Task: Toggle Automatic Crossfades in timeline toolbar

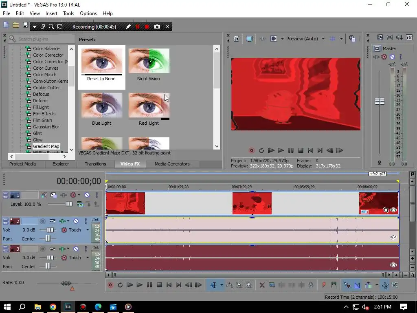Action: coord(357,285)
